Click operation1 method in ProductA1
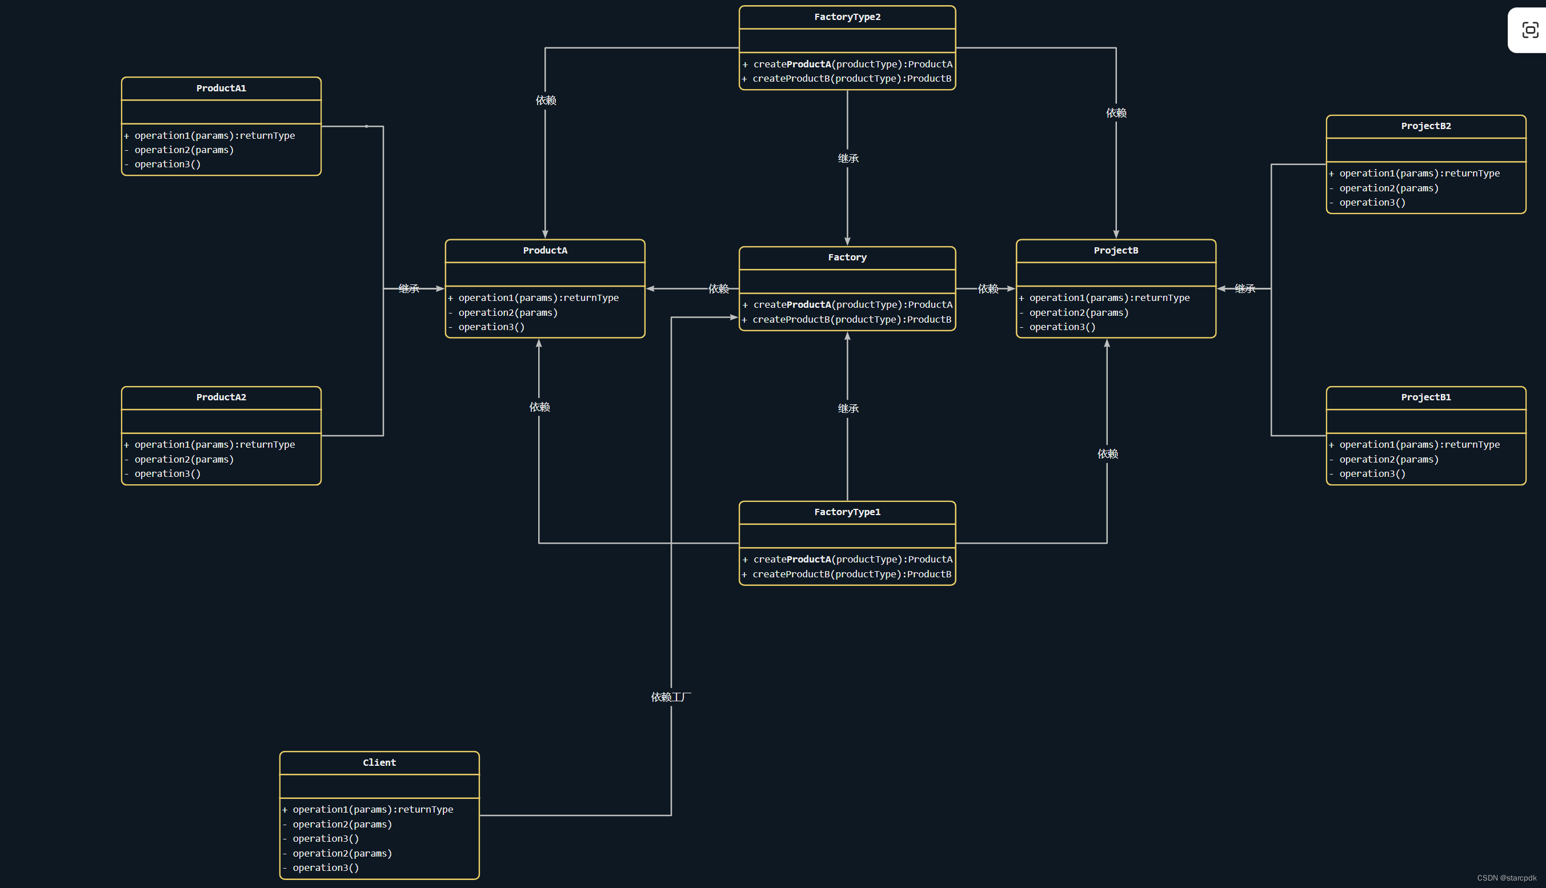The width and height of the screenshot is (1546, 888). [209, 135]
